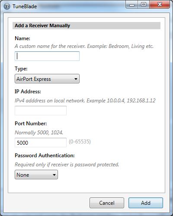Screen dimensions: 173x216
Task: Click the Type: field label
Action: pos(21,69)
